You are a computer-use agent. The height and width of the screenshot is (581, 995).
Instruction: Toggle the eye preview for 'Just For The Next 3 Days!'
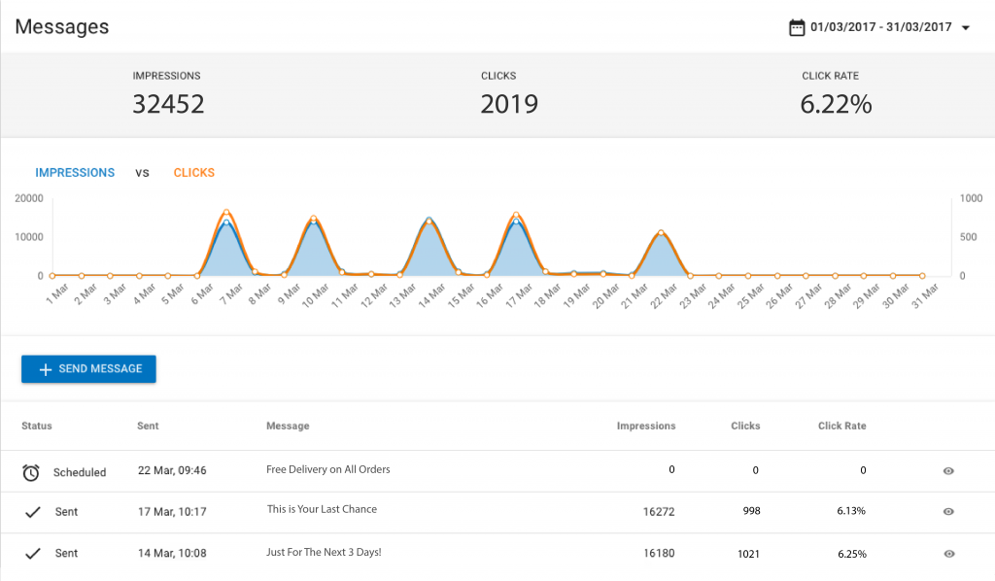pos(947,553)
